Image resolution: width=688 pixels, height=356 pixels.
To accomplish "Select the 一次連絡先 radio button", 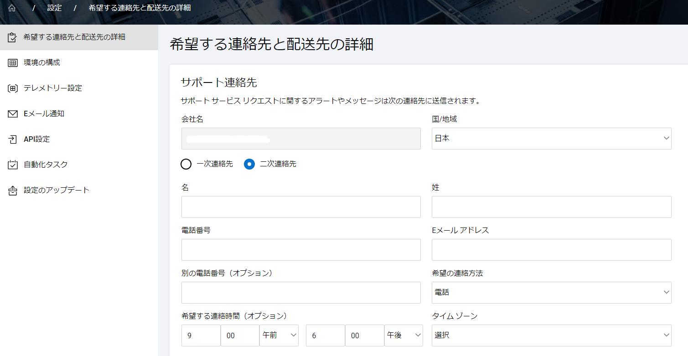I will [x=186, y=164].
